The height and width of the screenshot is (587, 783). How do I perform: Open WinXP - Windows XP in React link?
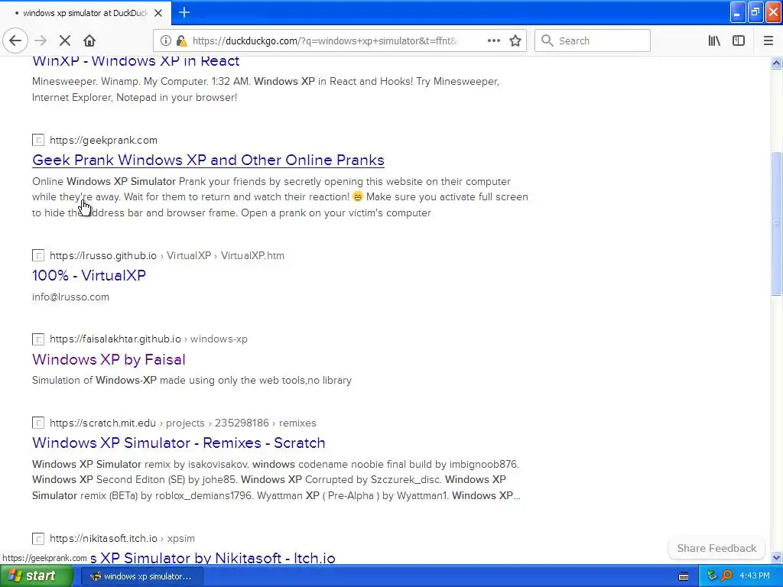pos(136,61)
